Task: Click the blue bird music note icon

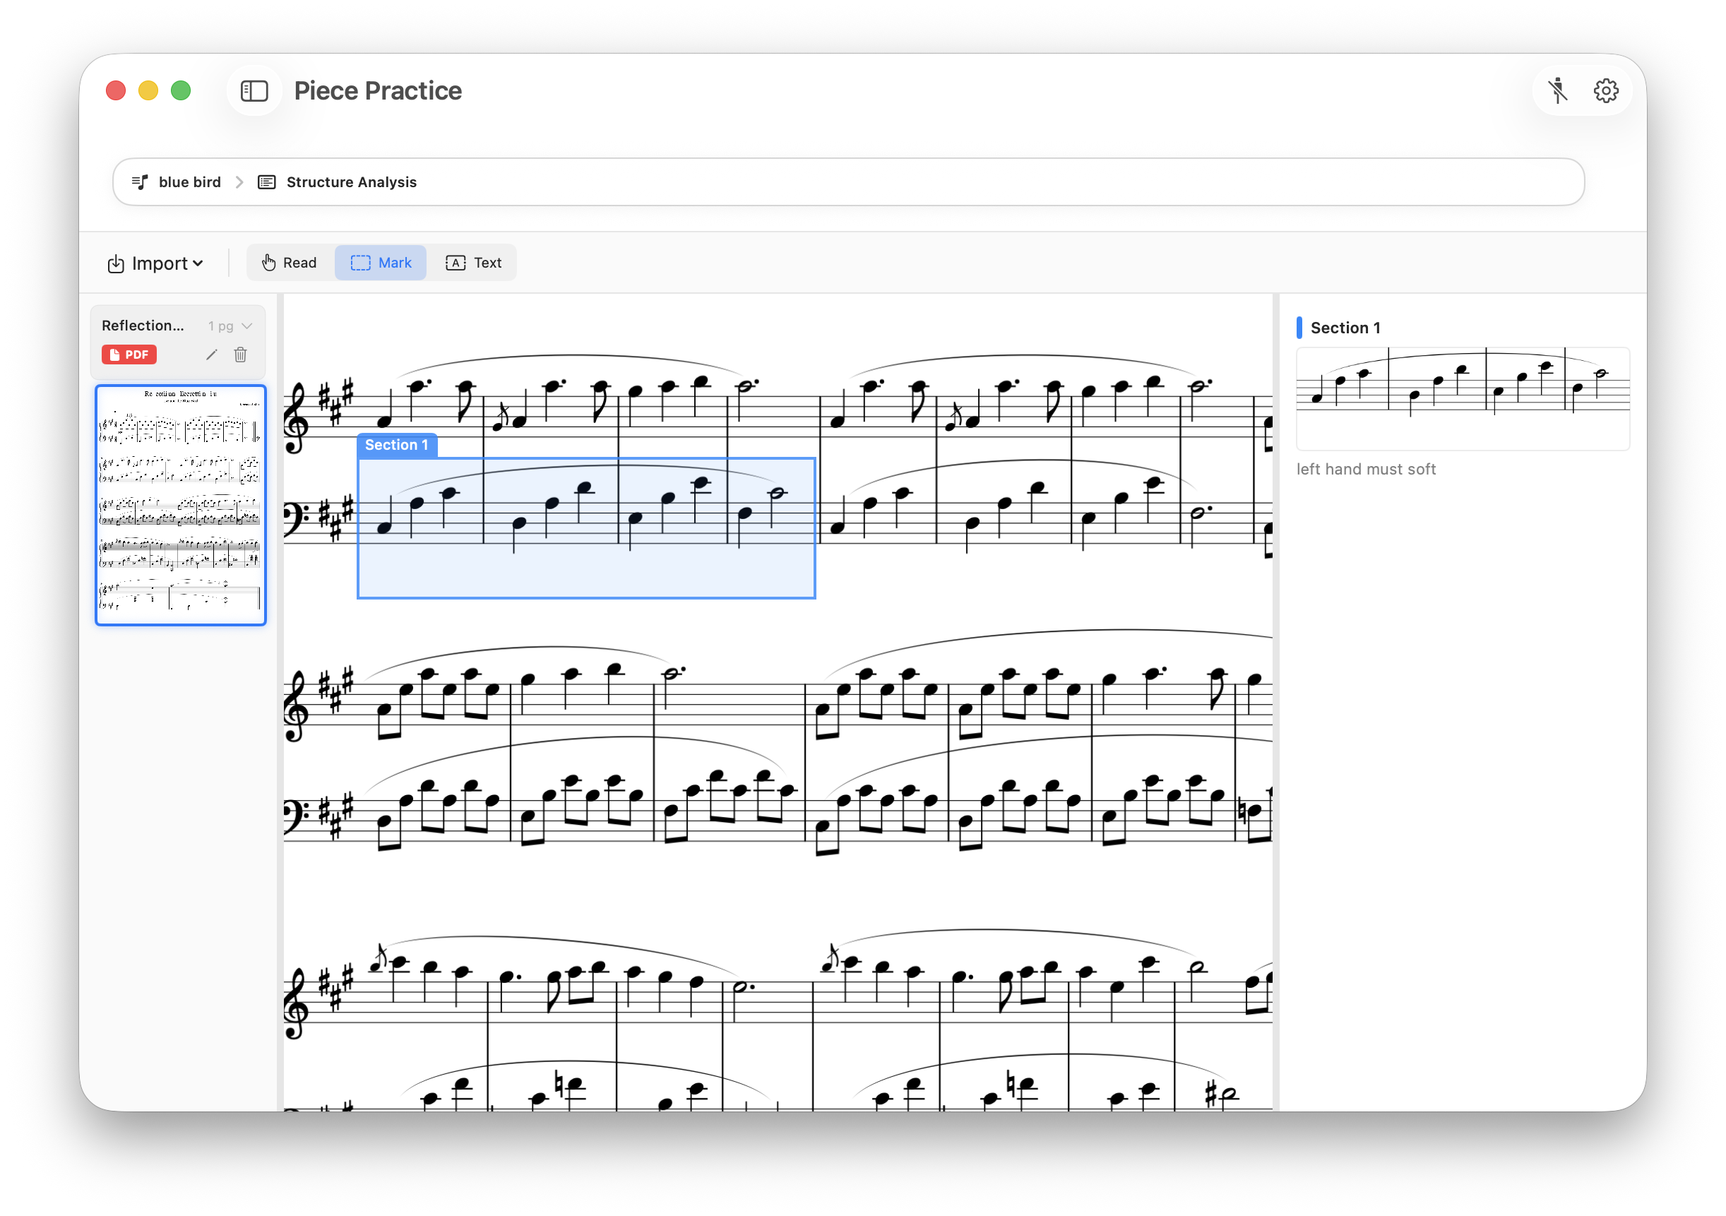Action: [x=140, y=182]
